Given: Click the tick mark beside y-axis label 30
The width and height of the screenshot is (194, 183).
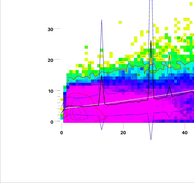Looking at the screenshot, I should point(57,29).
